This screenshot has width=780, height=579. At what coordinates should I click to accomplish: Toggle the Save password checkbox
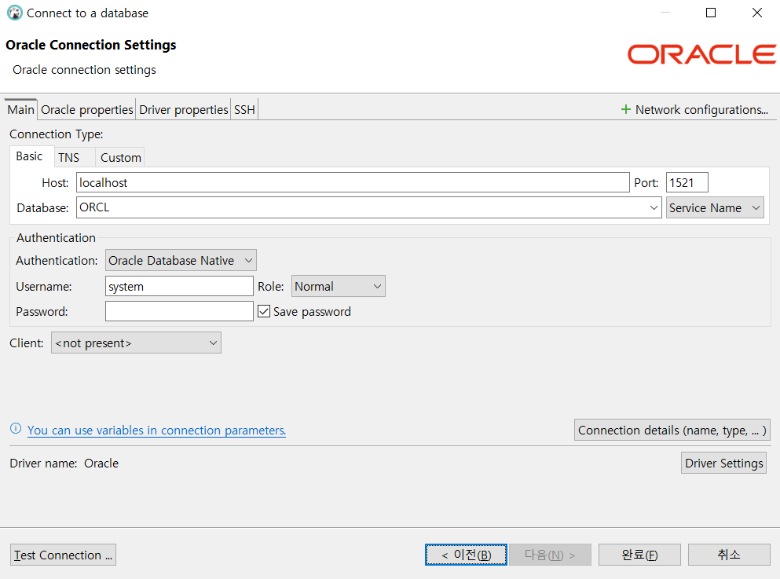(264, 311)
